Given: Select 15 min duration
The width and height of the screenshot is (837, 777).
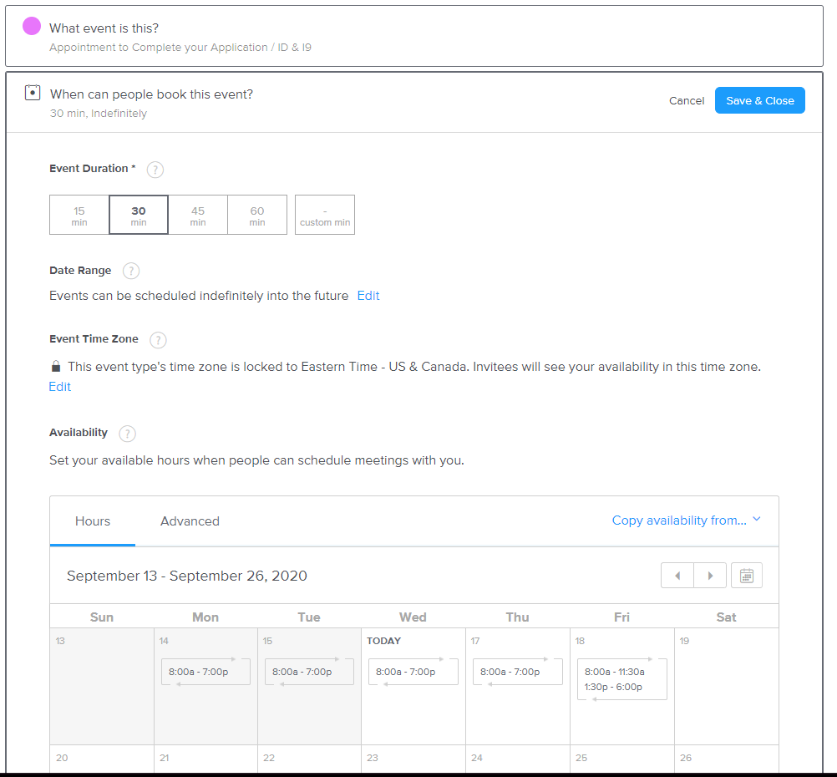Looking at the screenshot, I should click(79, 215).
